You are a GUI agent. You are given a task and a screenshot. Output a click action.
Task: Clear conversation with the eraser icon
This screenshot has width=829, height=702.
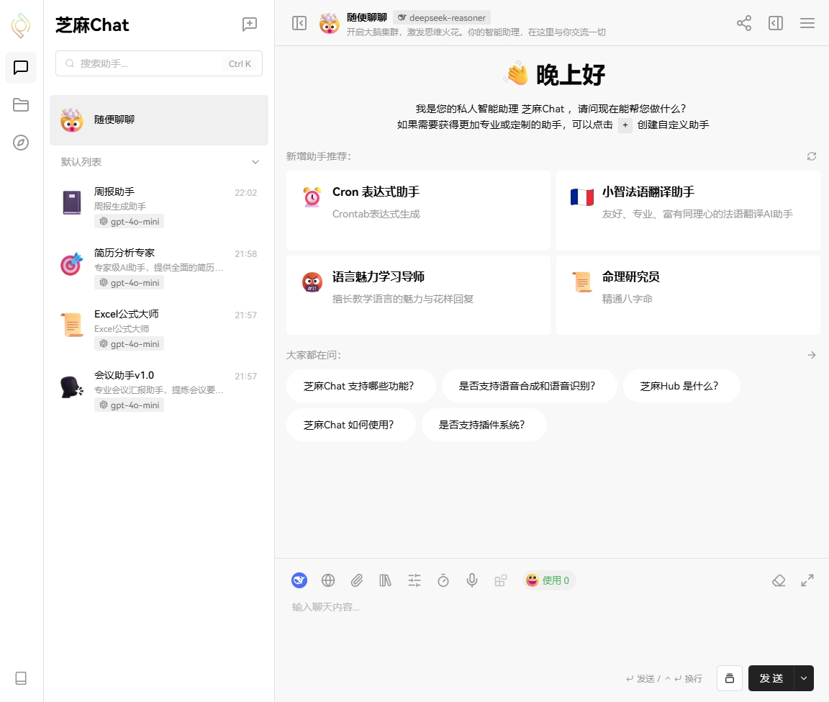779,580
